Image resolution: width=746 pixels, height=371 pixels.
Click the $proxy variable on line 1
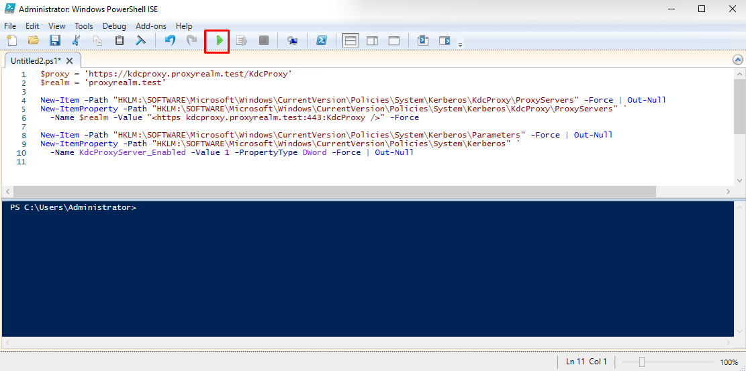tap(54, 74)
